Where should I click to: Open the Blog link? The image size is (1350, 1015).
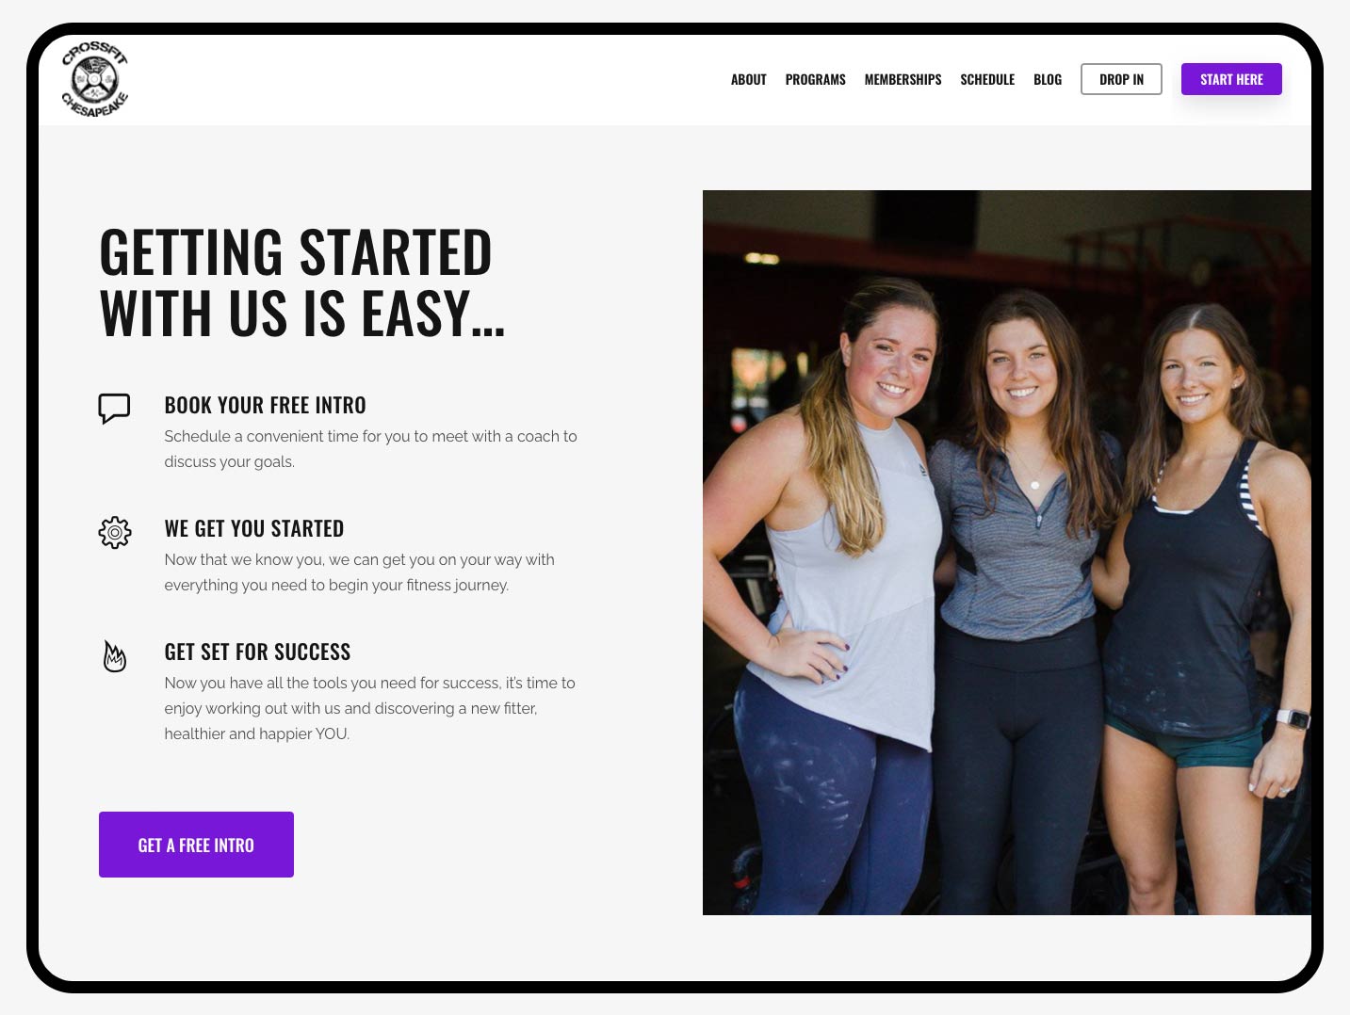pyautogui.click(x=1048, y=80)
